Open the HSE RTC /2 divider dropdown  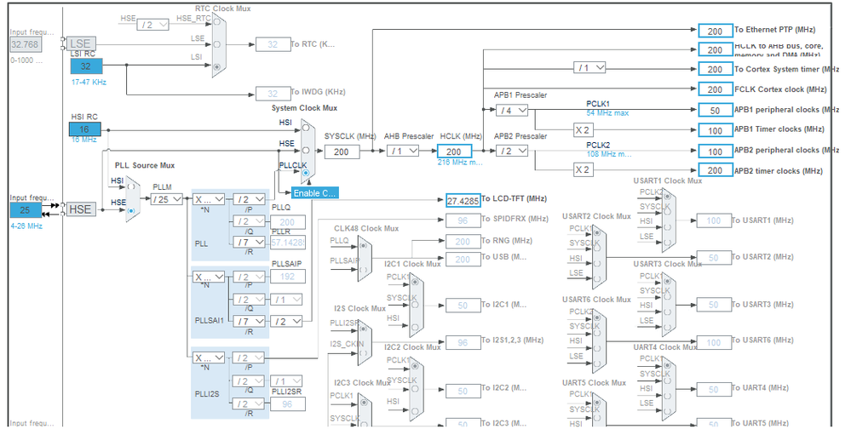pos(152,25)
